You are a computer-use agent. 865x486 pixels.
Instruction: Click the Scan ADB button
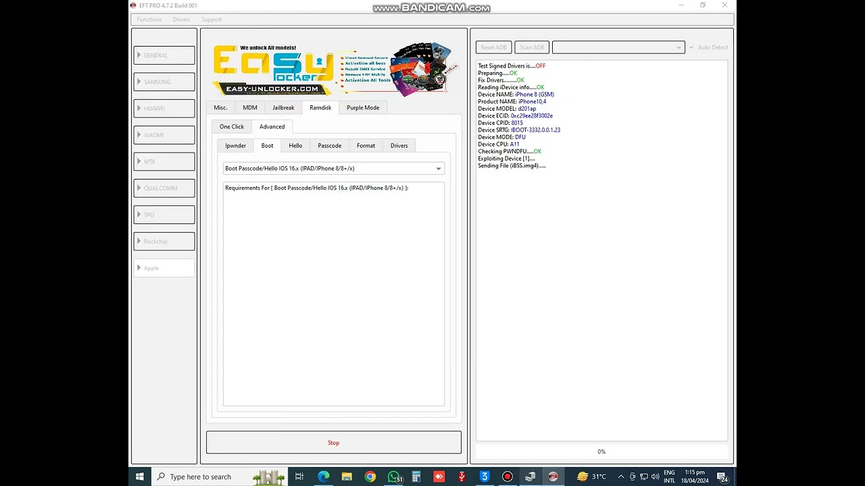coord(532,47)
